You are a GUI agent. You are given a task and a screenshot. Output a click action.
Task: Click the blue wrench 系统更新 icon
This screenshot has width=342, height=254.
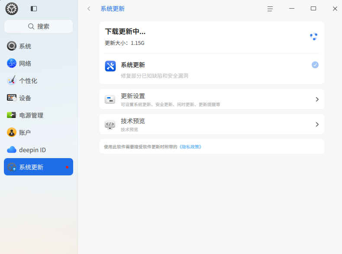(110, 66)
